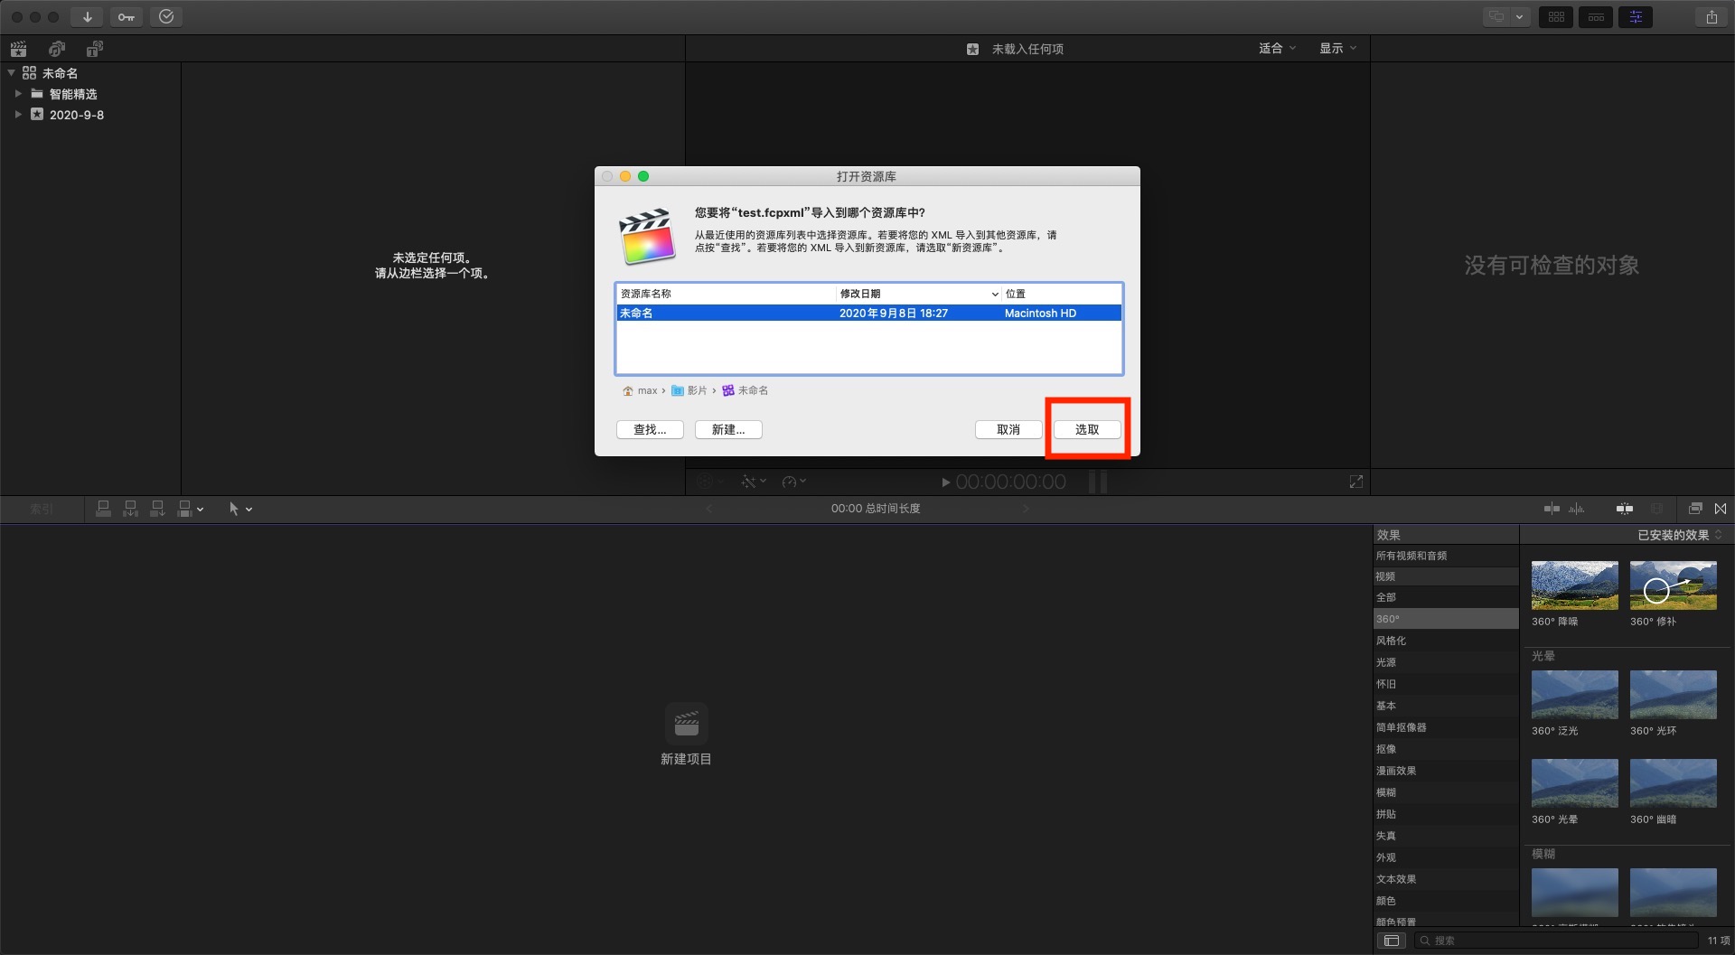Toggle effects sidebar visibility icon
1735x955 pixels.
(1392, 941)
